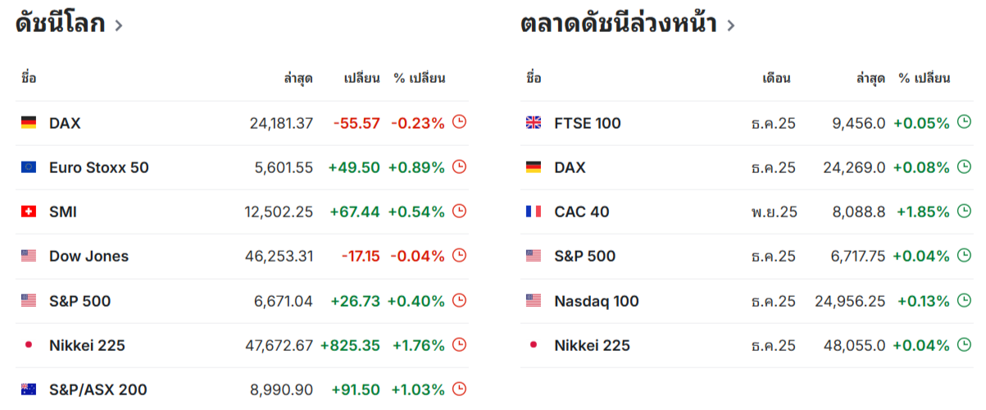This screenshot has height=410, width=986.
Task: Click the clock icon in the DAX world index row
Action: click(459, 122)
